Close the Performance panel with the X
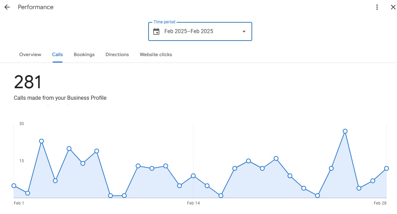397x214 pixels. [x=393, y=7]
